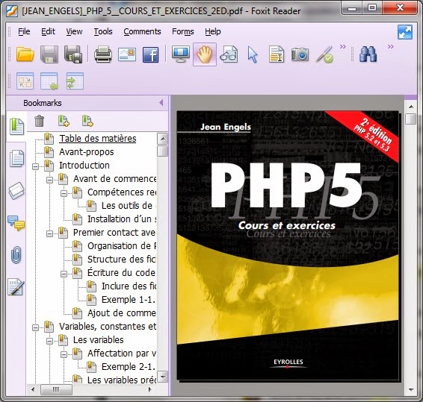Select Exemple 2-1. bookmark

tap(129, 366)
